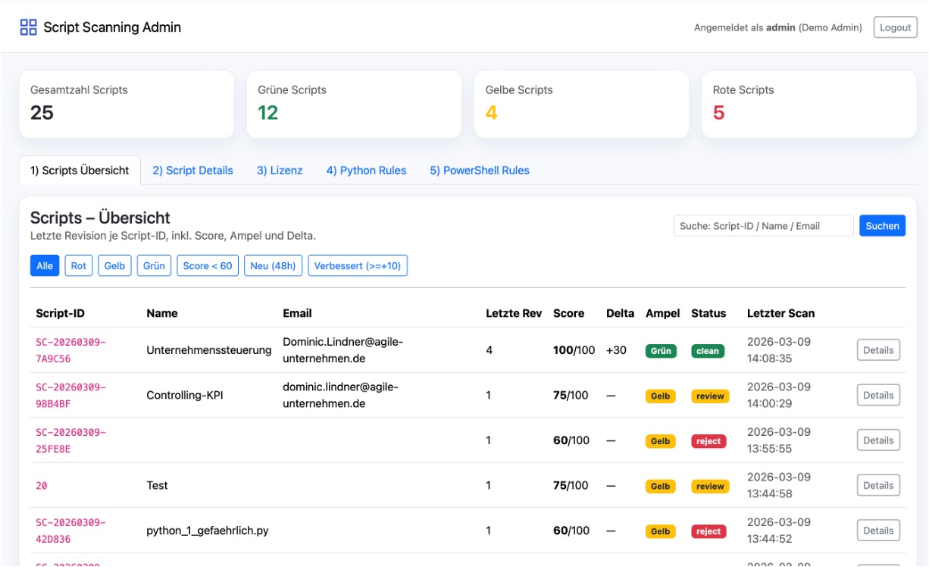929x567 pixels.
Task: Open the Lizenz tab
Action: [280, 171]
